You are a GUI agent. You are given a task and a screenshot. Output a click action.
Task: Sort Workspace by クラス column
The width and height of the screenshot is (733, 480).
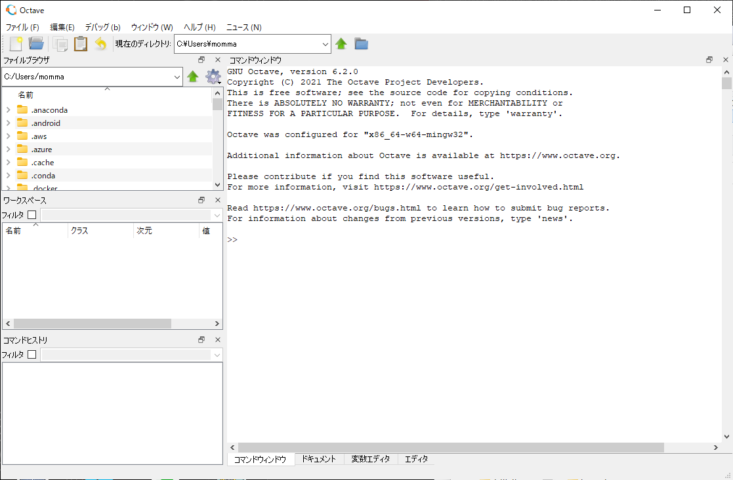pos(100,231)
